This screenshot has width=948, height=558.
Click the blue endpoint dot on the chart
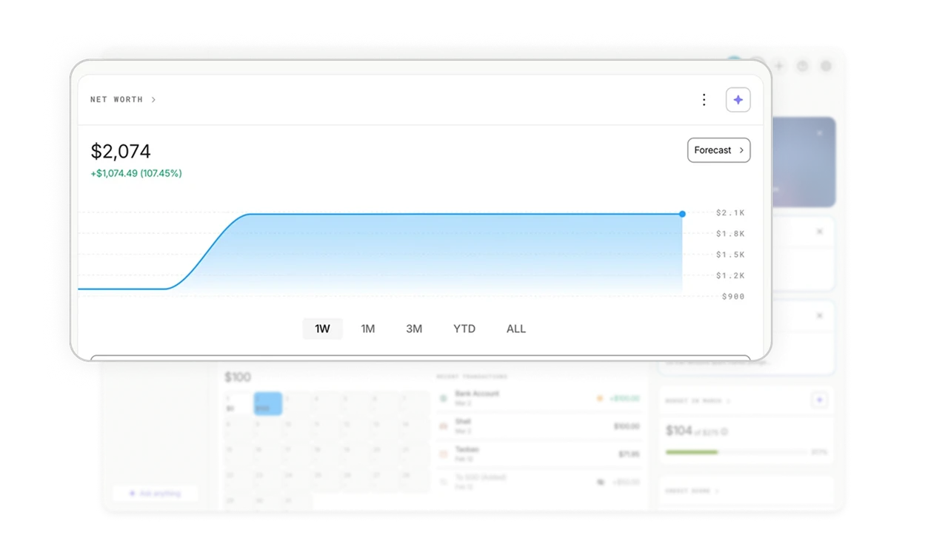(x=682, y=214)
